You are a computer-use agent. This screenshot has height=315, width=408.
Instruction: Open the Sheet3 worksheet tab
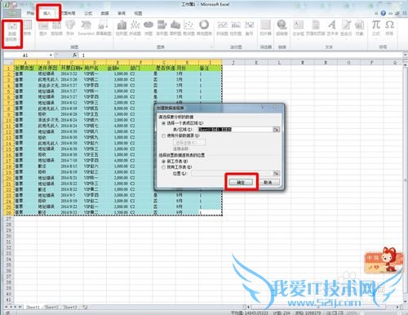70,307
